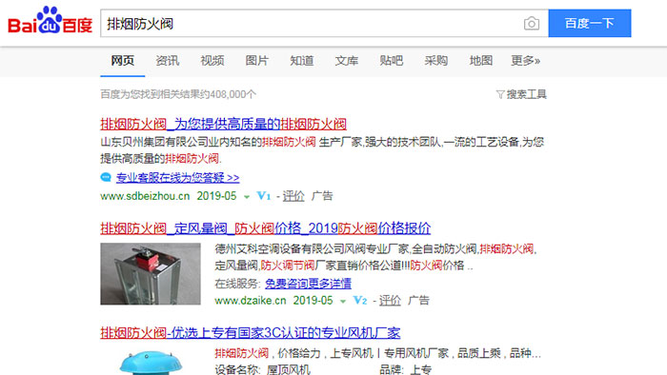Click the fire damper product thumbnail
The width and height of the screenshot is (667, 375).
[151, 273]
